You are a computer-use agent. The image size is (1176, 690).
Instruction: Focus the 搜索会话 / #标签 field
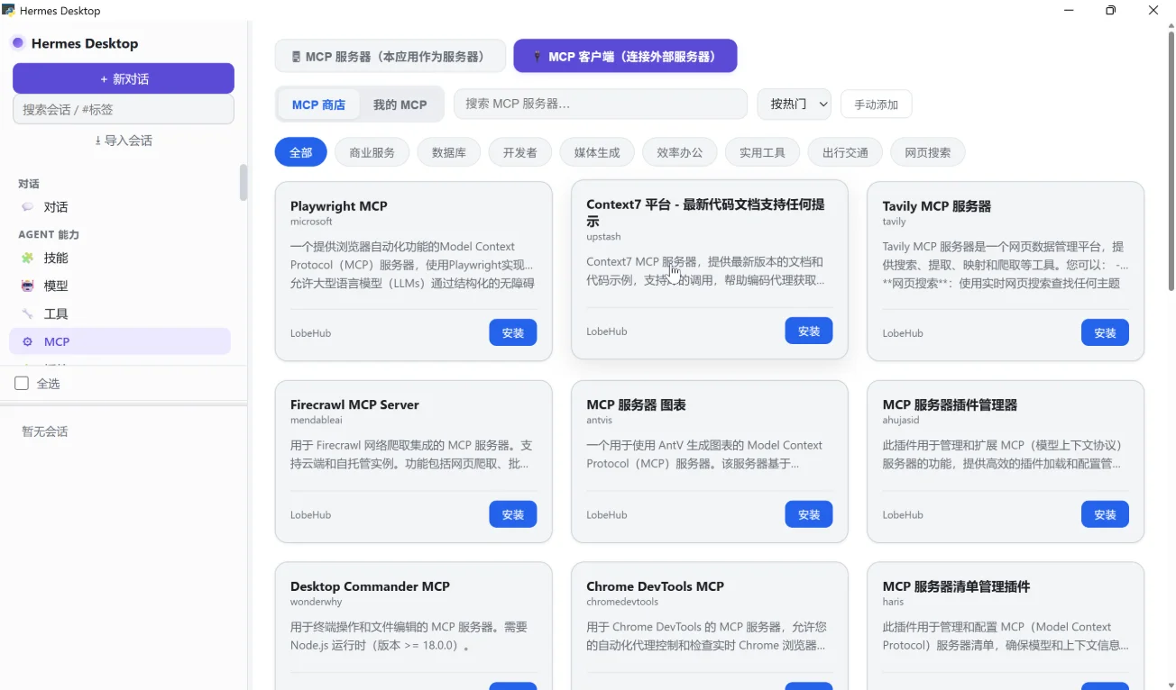pyautogui.click(x=124, y=110)
